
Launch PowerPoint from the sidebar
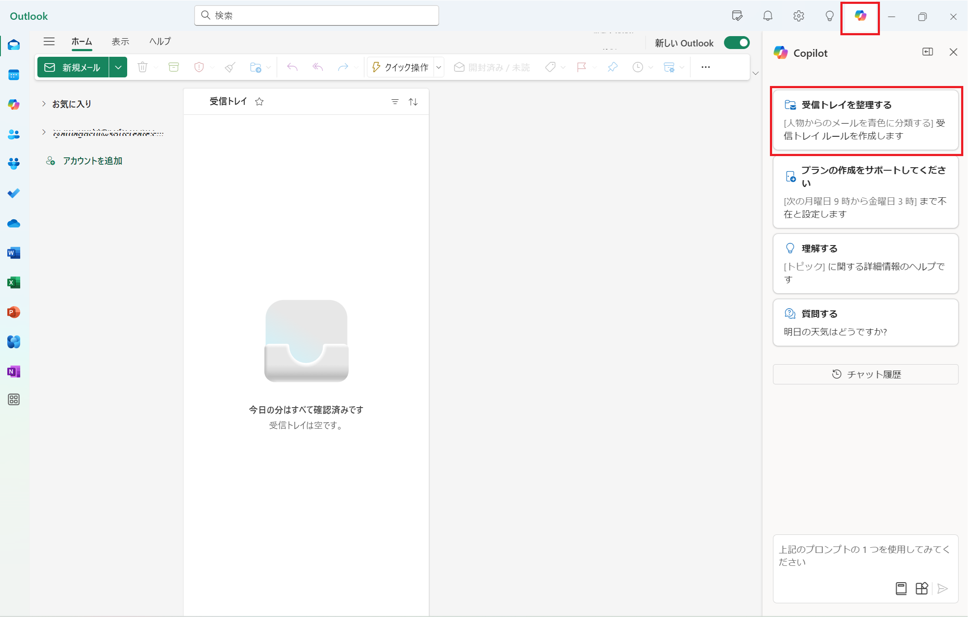[x=14, y=312]
